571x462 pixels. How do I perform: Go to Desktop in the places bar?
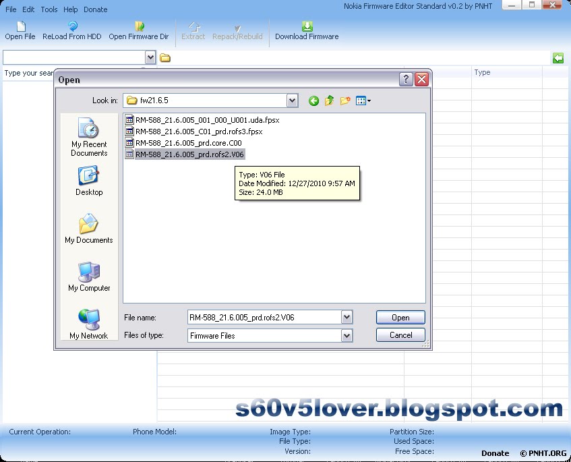pyautogui.click(x=89, y=181)
